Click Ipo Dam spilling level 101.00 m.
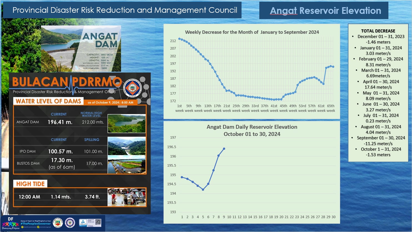The height and width of the screenshot is (232, 412). [94, 151]
